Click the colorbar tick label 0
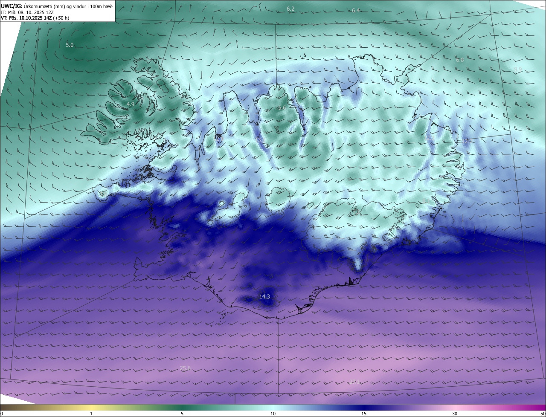Viewport: 546px width, 417px height. [x=2, y=414]
